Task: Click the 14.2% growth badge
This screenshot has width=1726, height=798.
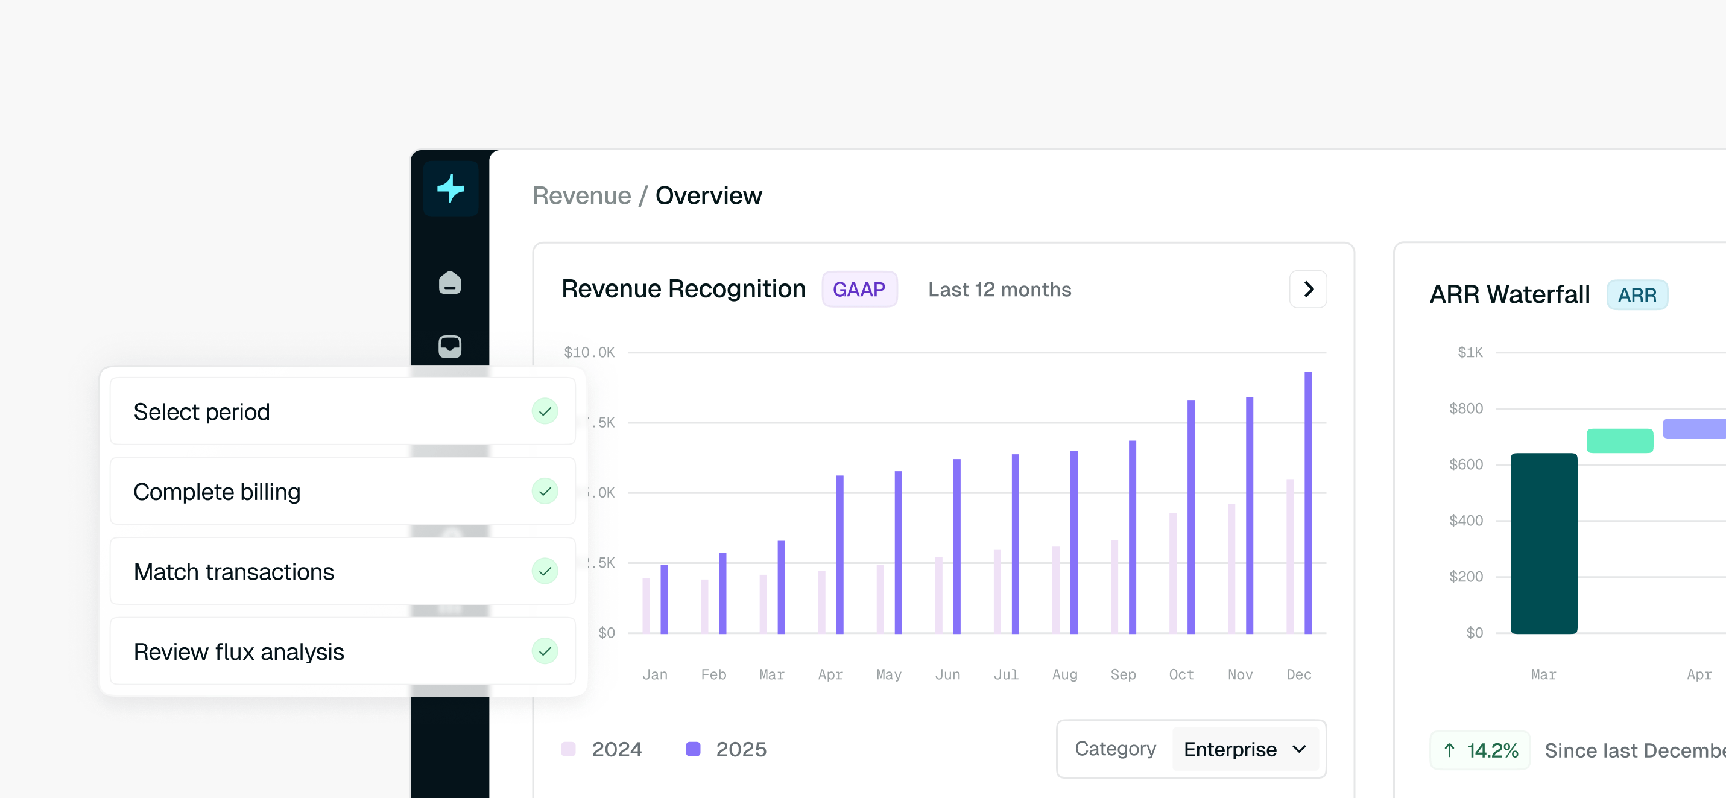Action: [1480, 750]
